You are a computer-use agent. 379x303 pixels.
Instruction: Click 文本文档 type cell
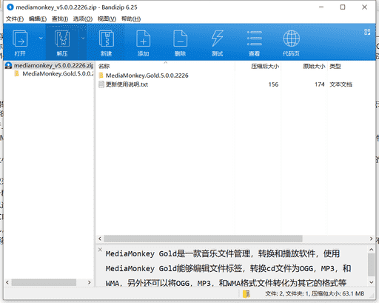(341, 84)
